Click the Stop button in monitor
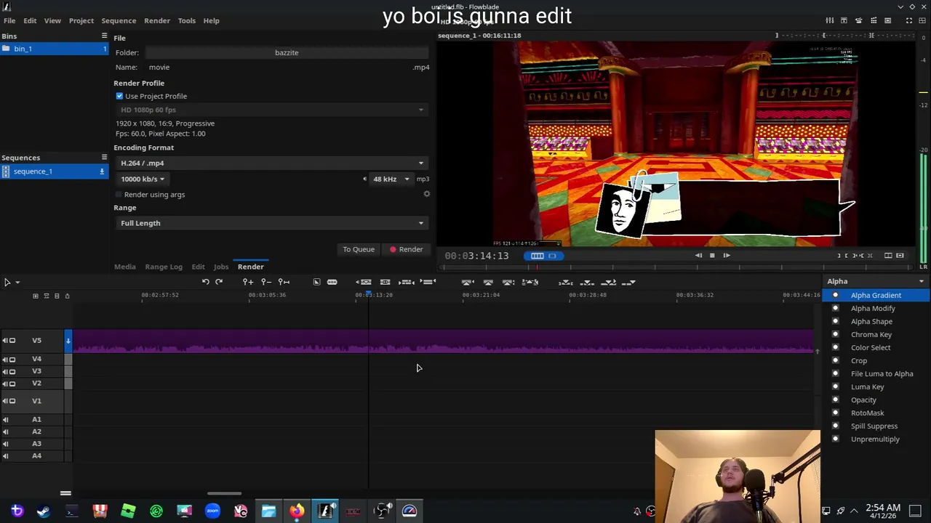Viewport: 931px width, 523px height. 712,255
